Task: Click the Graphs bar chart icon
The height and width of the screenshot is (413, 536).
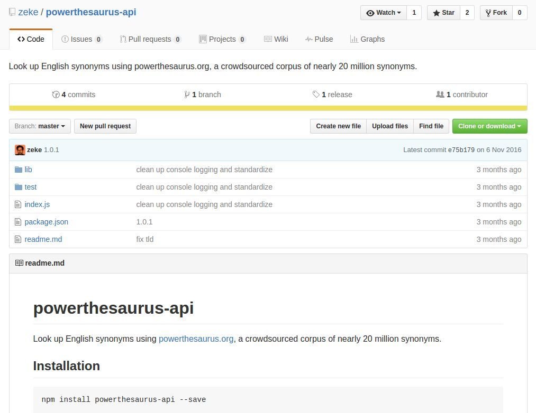Action: click(x=354, y=39)
